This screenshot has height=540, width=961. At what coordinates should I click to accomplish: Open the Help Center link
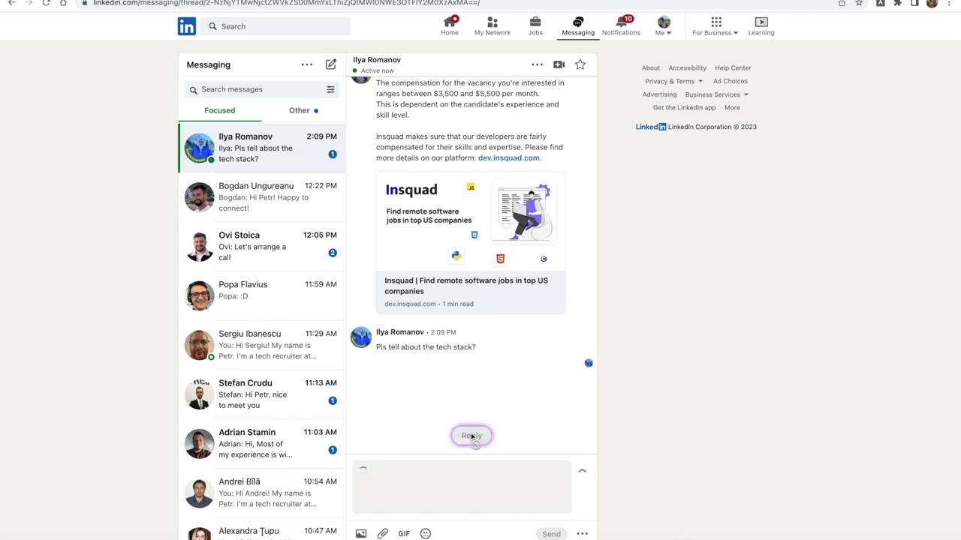(x=733, y=68)
